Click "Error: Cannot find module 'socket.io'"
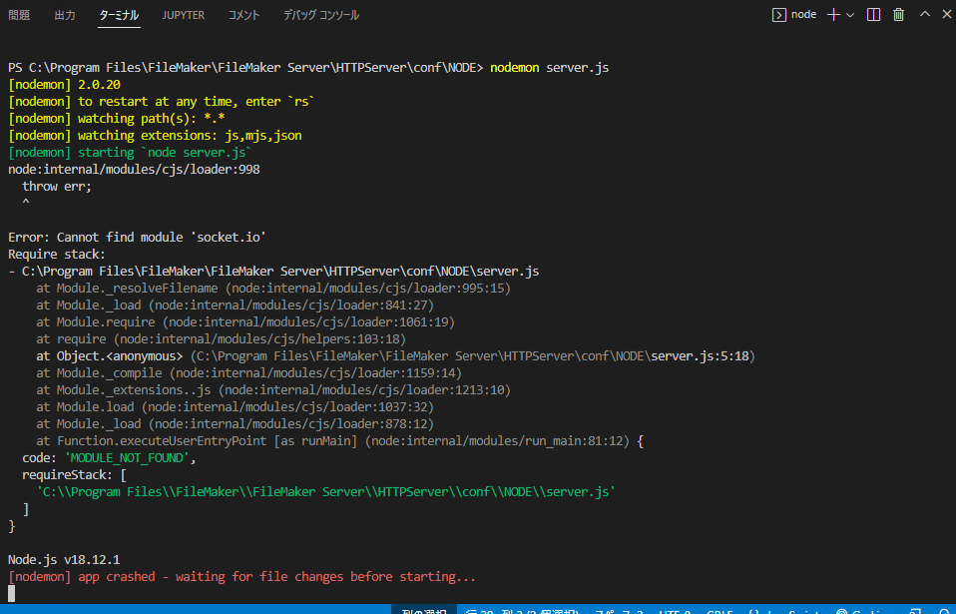The image size is (956, 614). pyautogui.click(x=137, y=238)
